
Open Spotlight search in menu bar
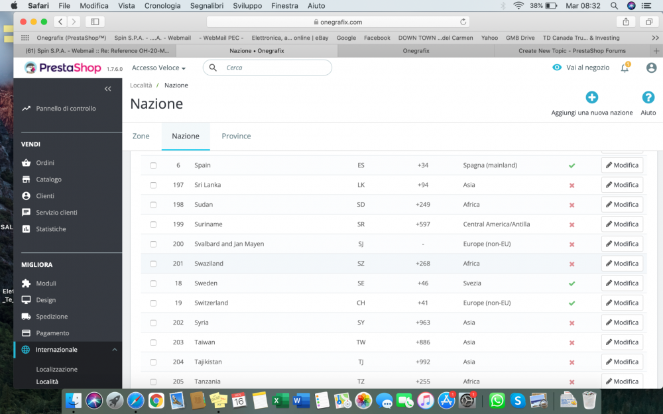614,6
